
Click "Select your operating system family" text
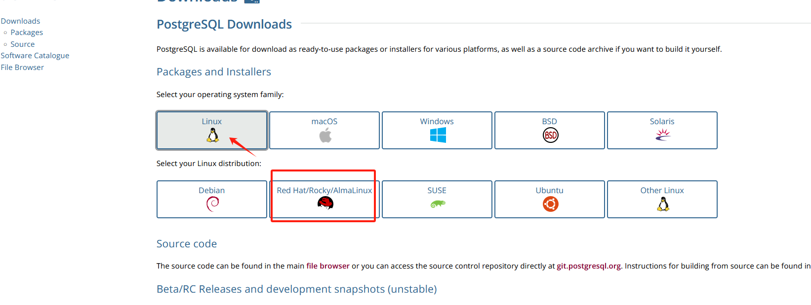click(x=220, y=95)
